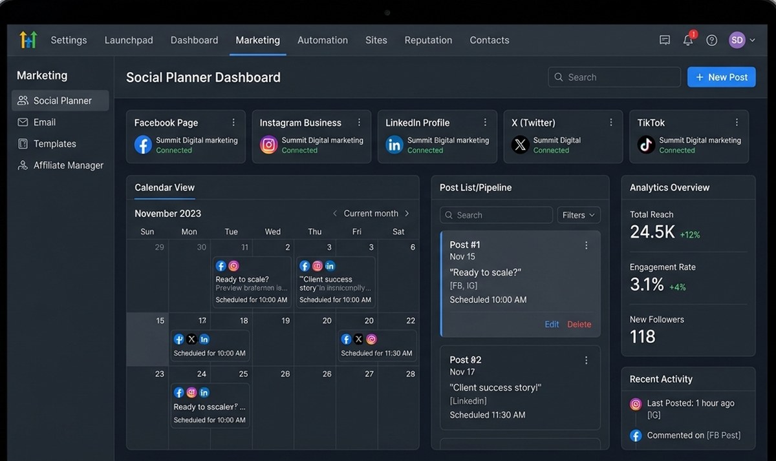Switch to Reputation tab
Screen dimensions: 776x461
point(428,40)
